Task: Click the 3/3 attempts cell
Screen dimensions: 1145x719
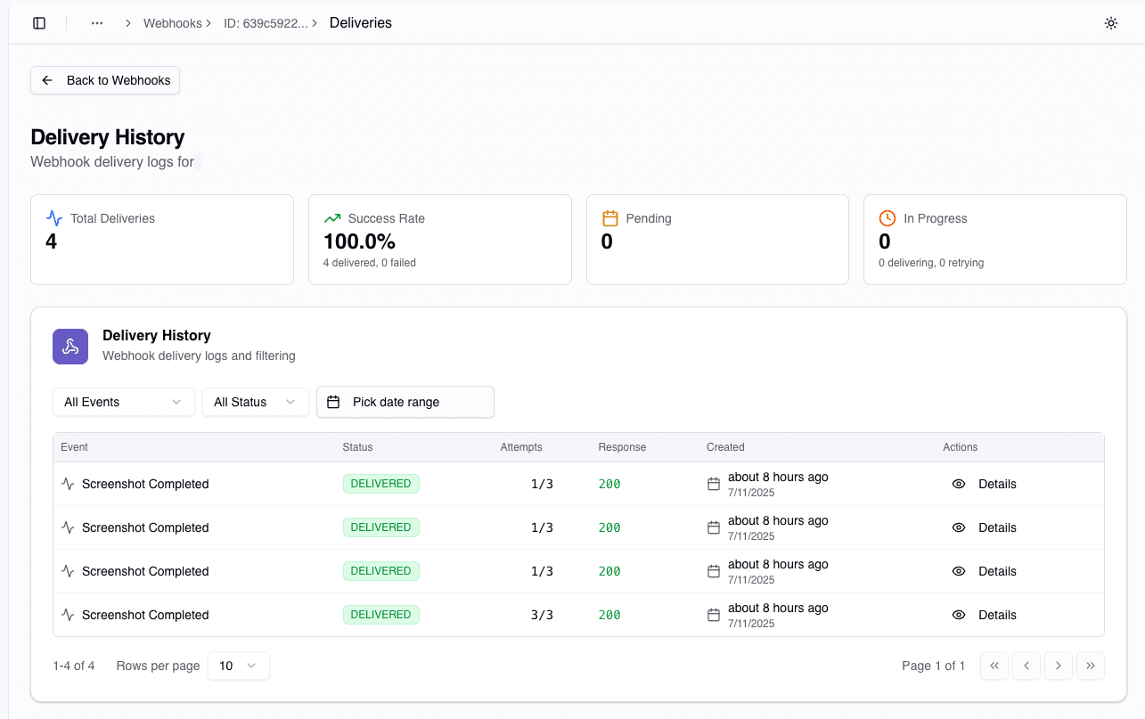Action: pyautogui.click(x=542, y=615)
